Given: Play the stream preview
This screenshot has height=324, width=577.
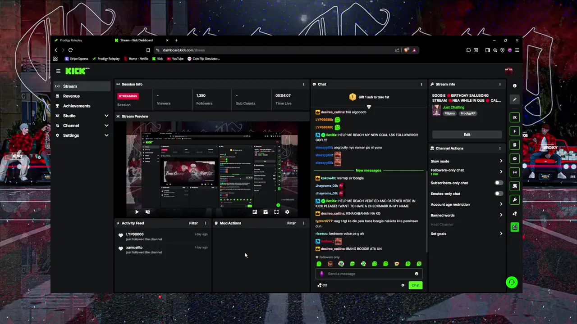Looking at the screenshot, I should coord(137,212).
